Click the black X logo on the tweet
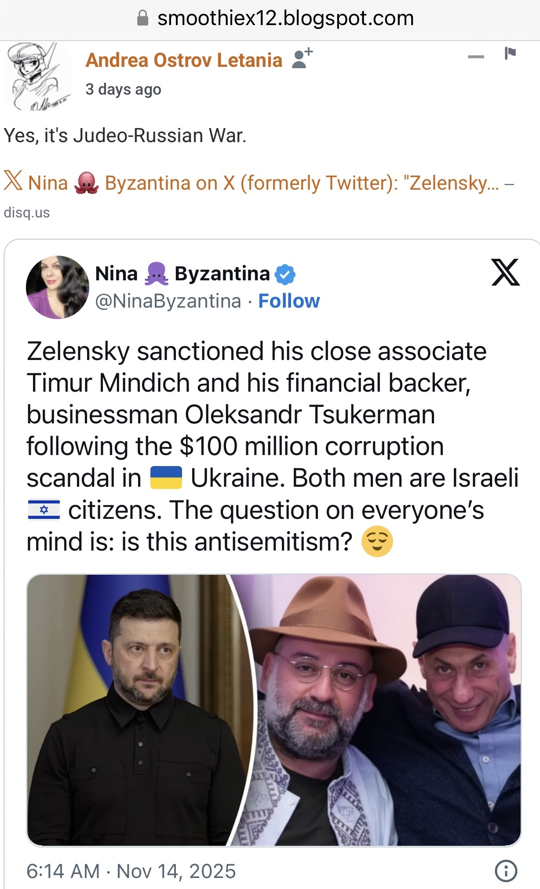 (505, 272)
